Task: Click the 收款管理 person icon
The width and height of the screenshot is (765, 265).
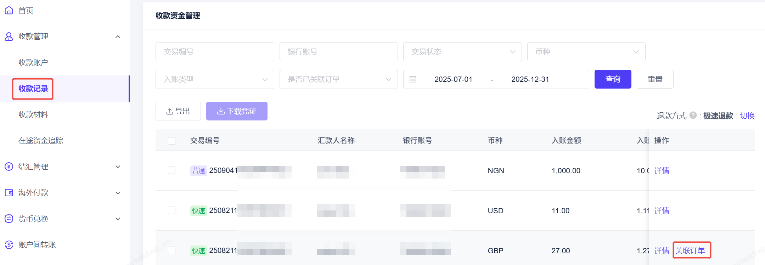Action: pos(9,36)
